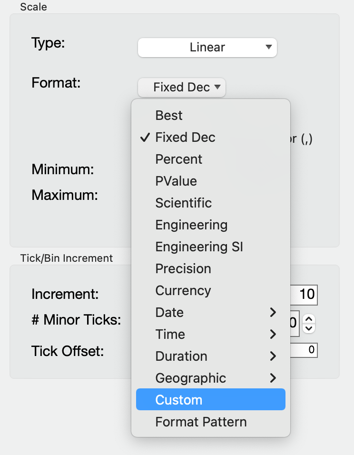Select "Engineering" format option
The height and width of the screenshot is (455, 354).
(191, 225)
